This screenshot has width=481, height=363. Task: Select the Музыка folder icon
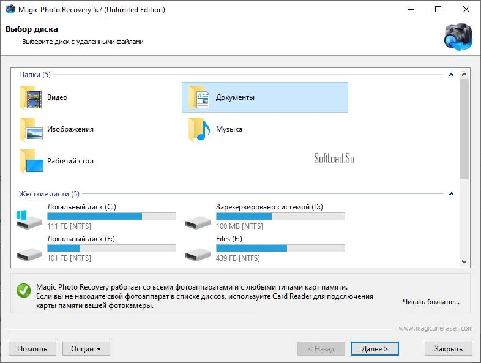tap(199, 129)
